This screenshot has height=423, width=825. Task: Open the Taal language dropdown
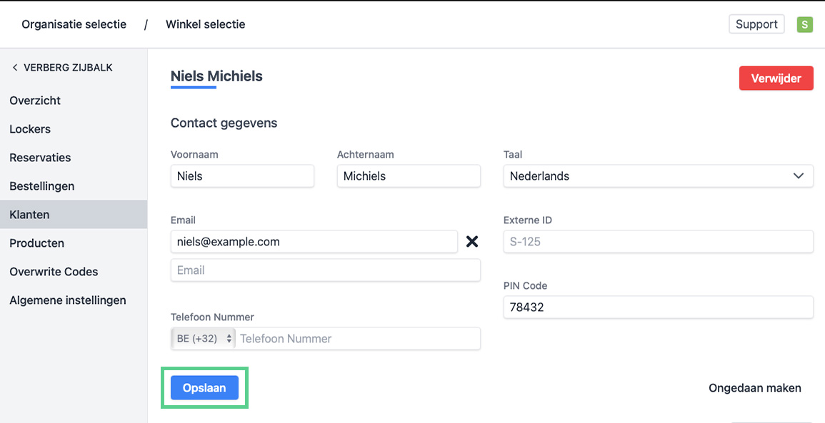click(658, 176)
